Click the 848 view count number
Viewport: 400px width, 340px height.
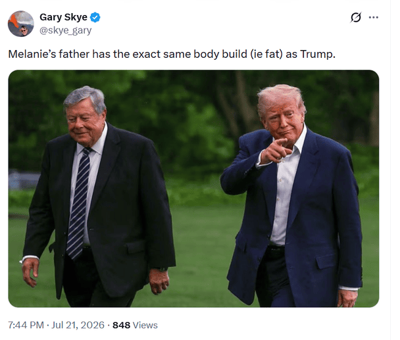pos(122,325)
